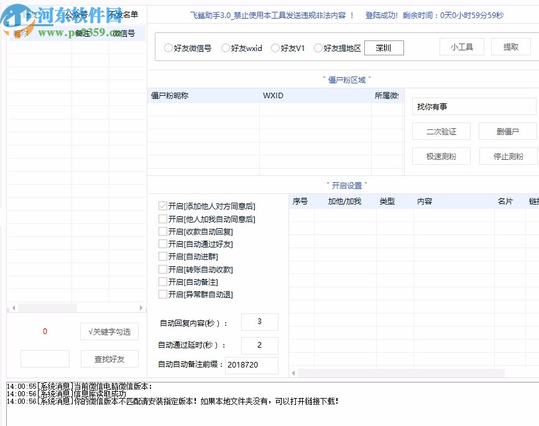Click the 提取 button

tap(511, 47)
